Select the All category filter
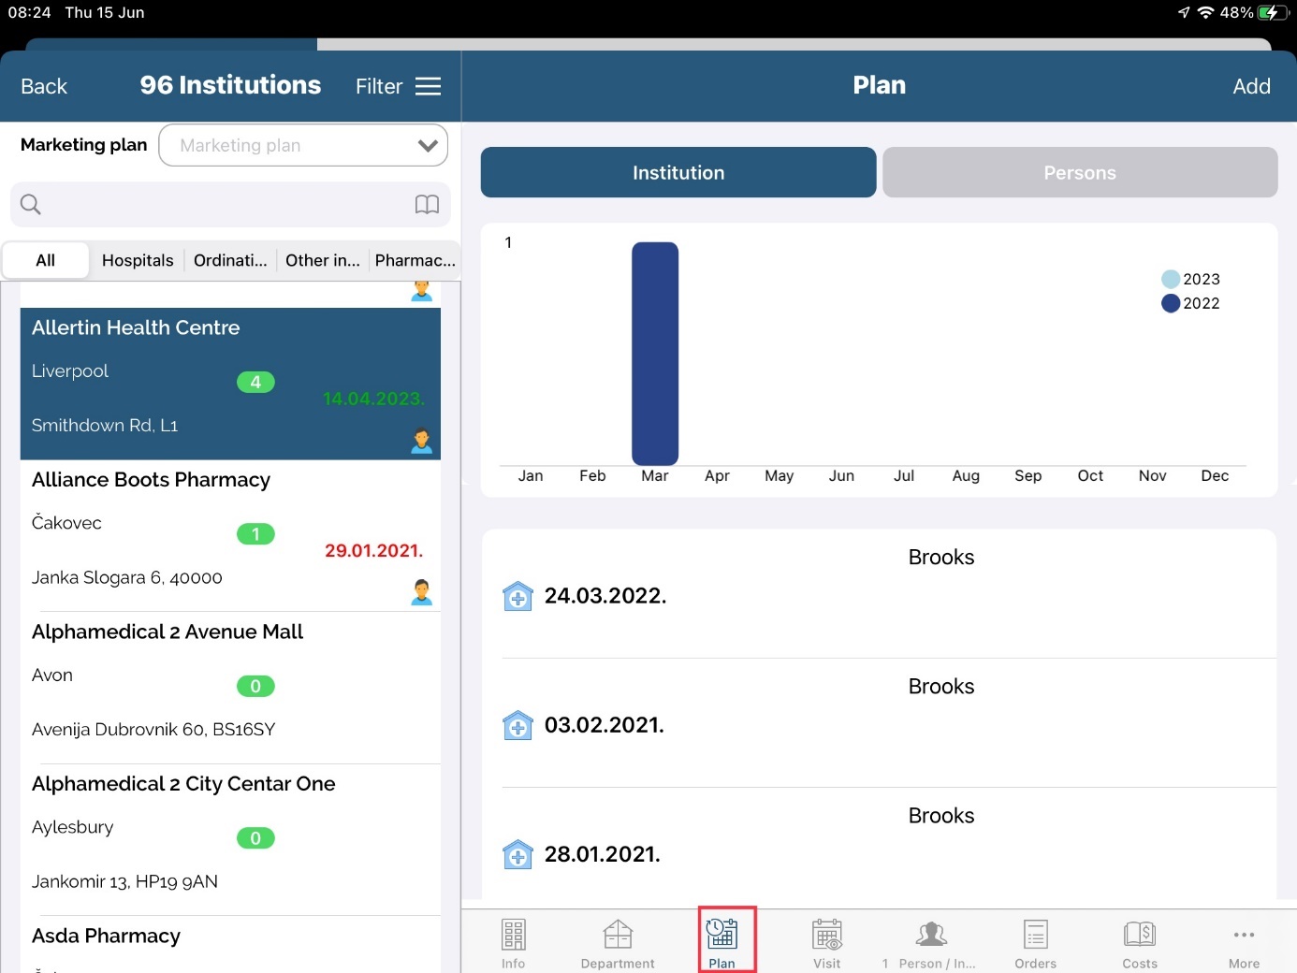This screenshot has width=1297, height=973. 46,260
